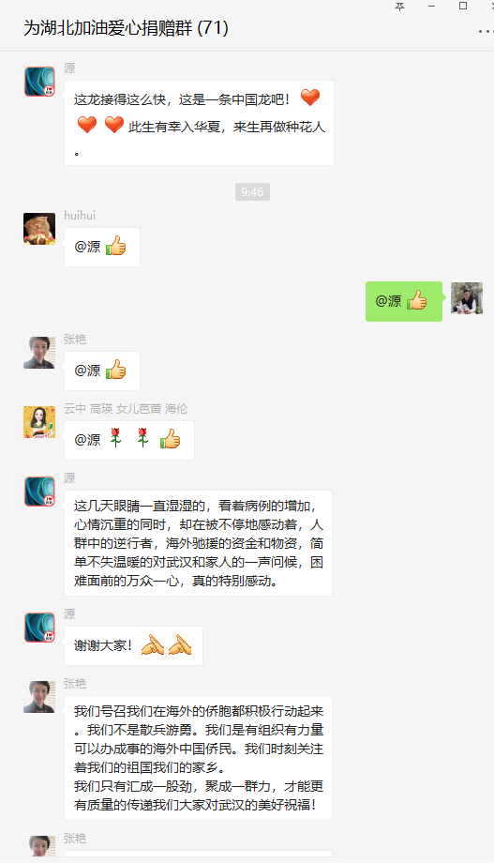Click the green @源 message bubble

click(x=404, y=301)
